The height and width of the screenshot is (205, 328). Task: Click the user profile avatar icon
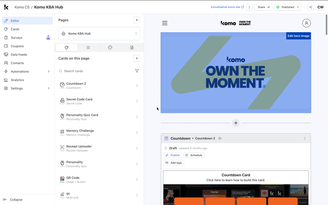(306, 23)
